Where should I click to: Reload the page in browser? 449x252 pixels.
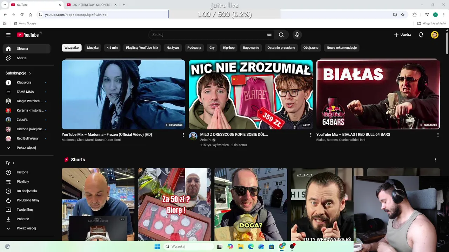coord(22,15)
